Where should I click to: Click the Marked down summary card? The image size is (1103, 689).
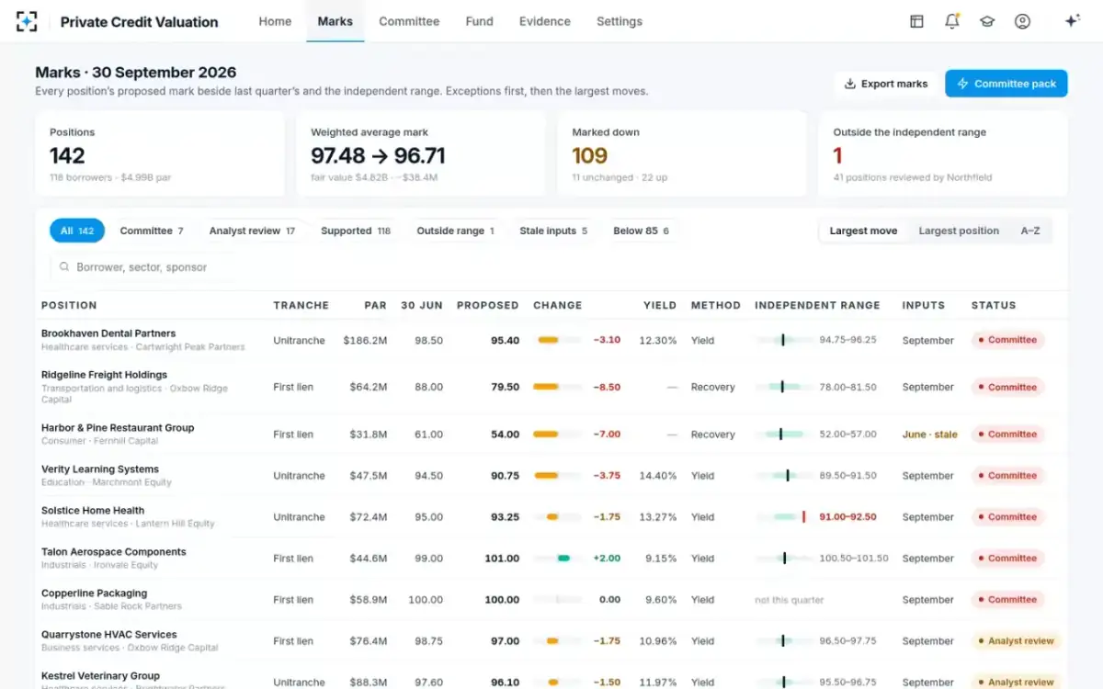pos(682,154)
